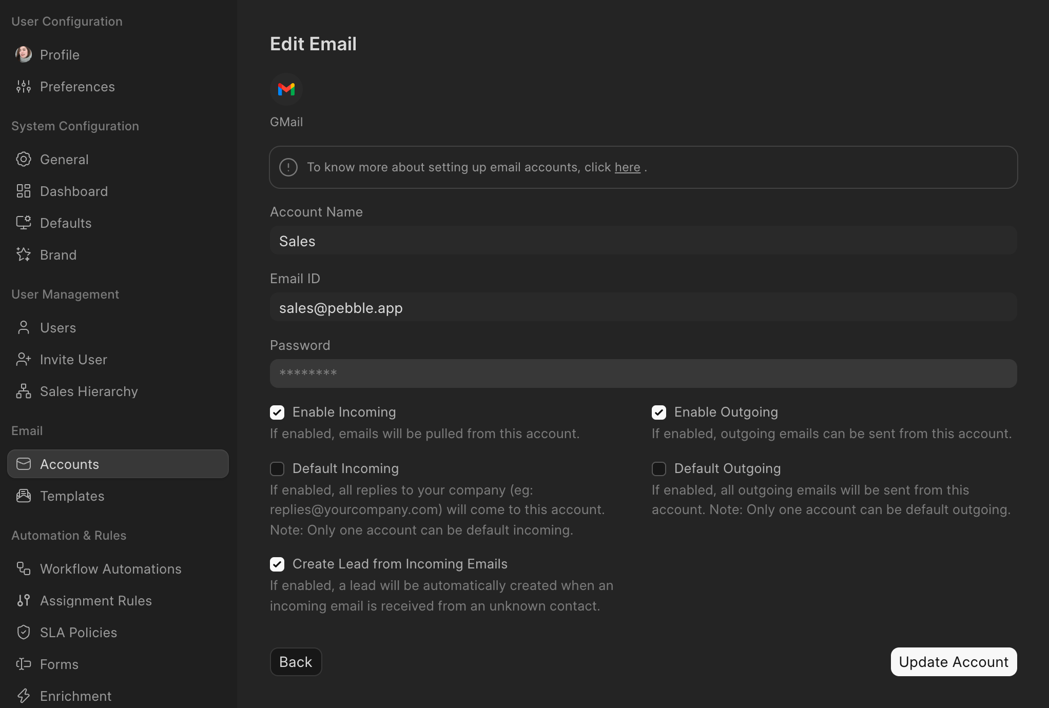
Task: Go to Preferences in sidebar
Action: point(118,86)
